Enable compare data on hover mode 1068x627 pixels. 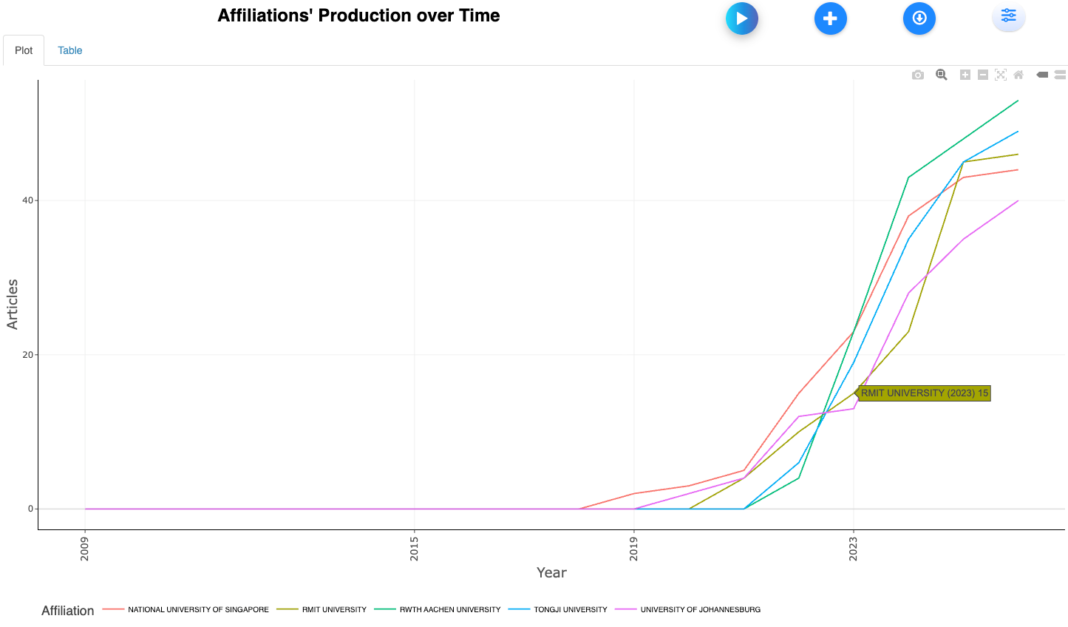coord(1060,75)
